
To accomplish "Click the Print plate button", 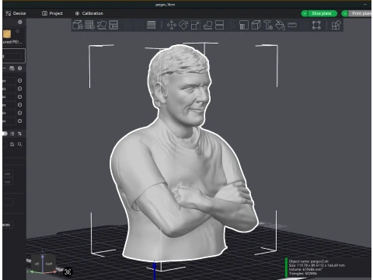I will click(x=361, y=13).
